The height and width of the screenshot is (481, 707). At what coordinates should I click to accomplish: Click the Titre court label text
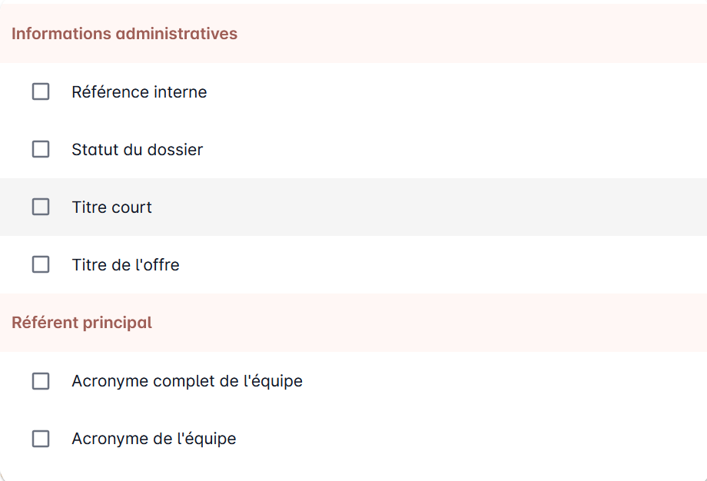tap(112, 207)
